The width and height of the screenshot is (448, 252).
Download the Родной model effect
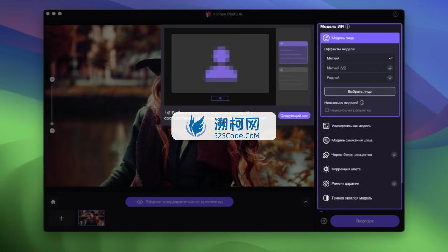point(390,78)
